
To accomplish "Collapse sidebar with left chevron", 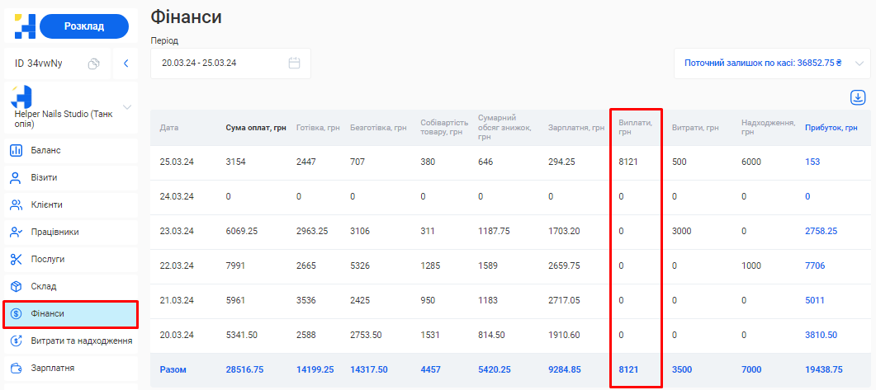I will coord(125,63).
